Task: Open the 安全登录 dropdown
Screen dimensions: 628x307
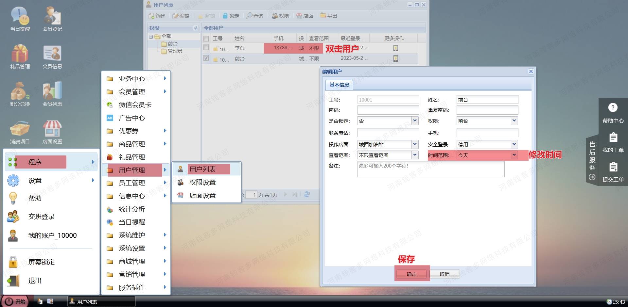Action: [x=514, y=144]
